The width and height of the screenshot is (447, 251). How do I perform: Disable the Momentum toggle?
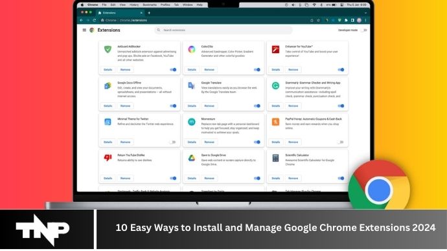click(257, 142)
